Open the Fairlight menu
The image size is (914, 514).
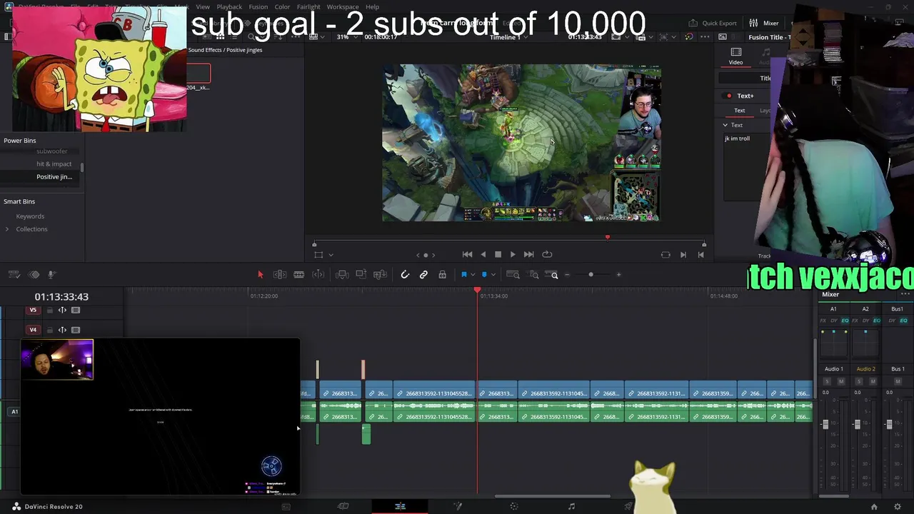pos(308,7)
